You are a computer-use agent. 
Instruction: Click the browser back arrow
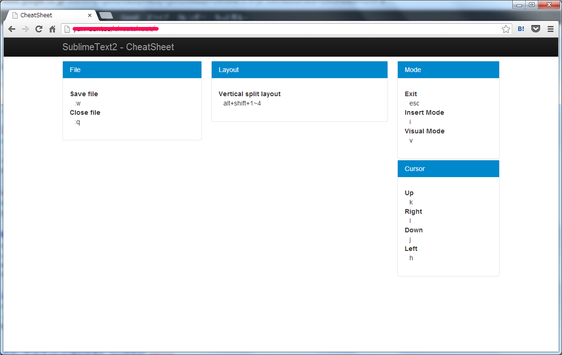[x=12, y=29]
